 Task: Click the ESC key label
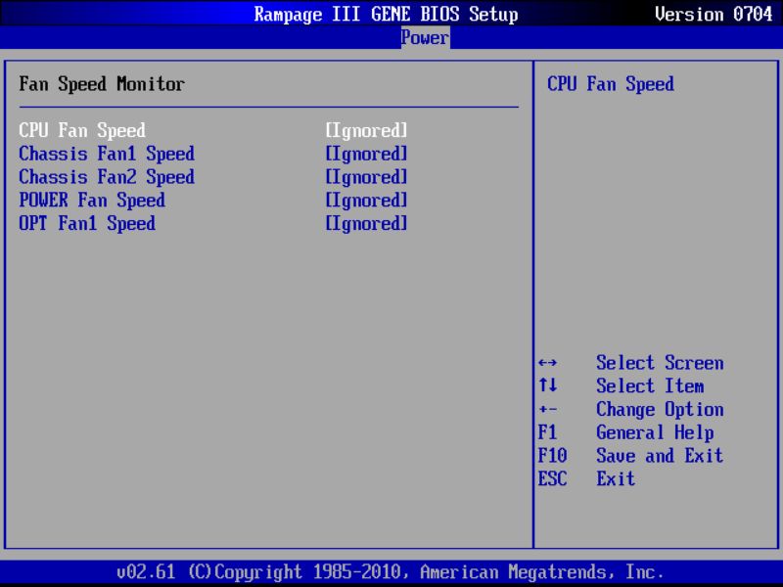point(552,478)
